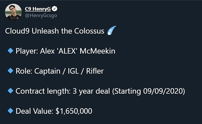Select the Cloud9 Unleash the Colossus headline
This screenshot has width=202, height=124.
(54, 31)
